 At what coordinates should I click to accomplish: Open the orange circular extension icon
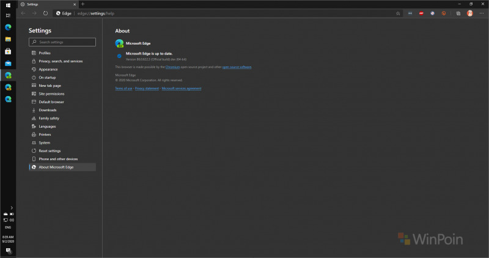click(x=444, y=13)
